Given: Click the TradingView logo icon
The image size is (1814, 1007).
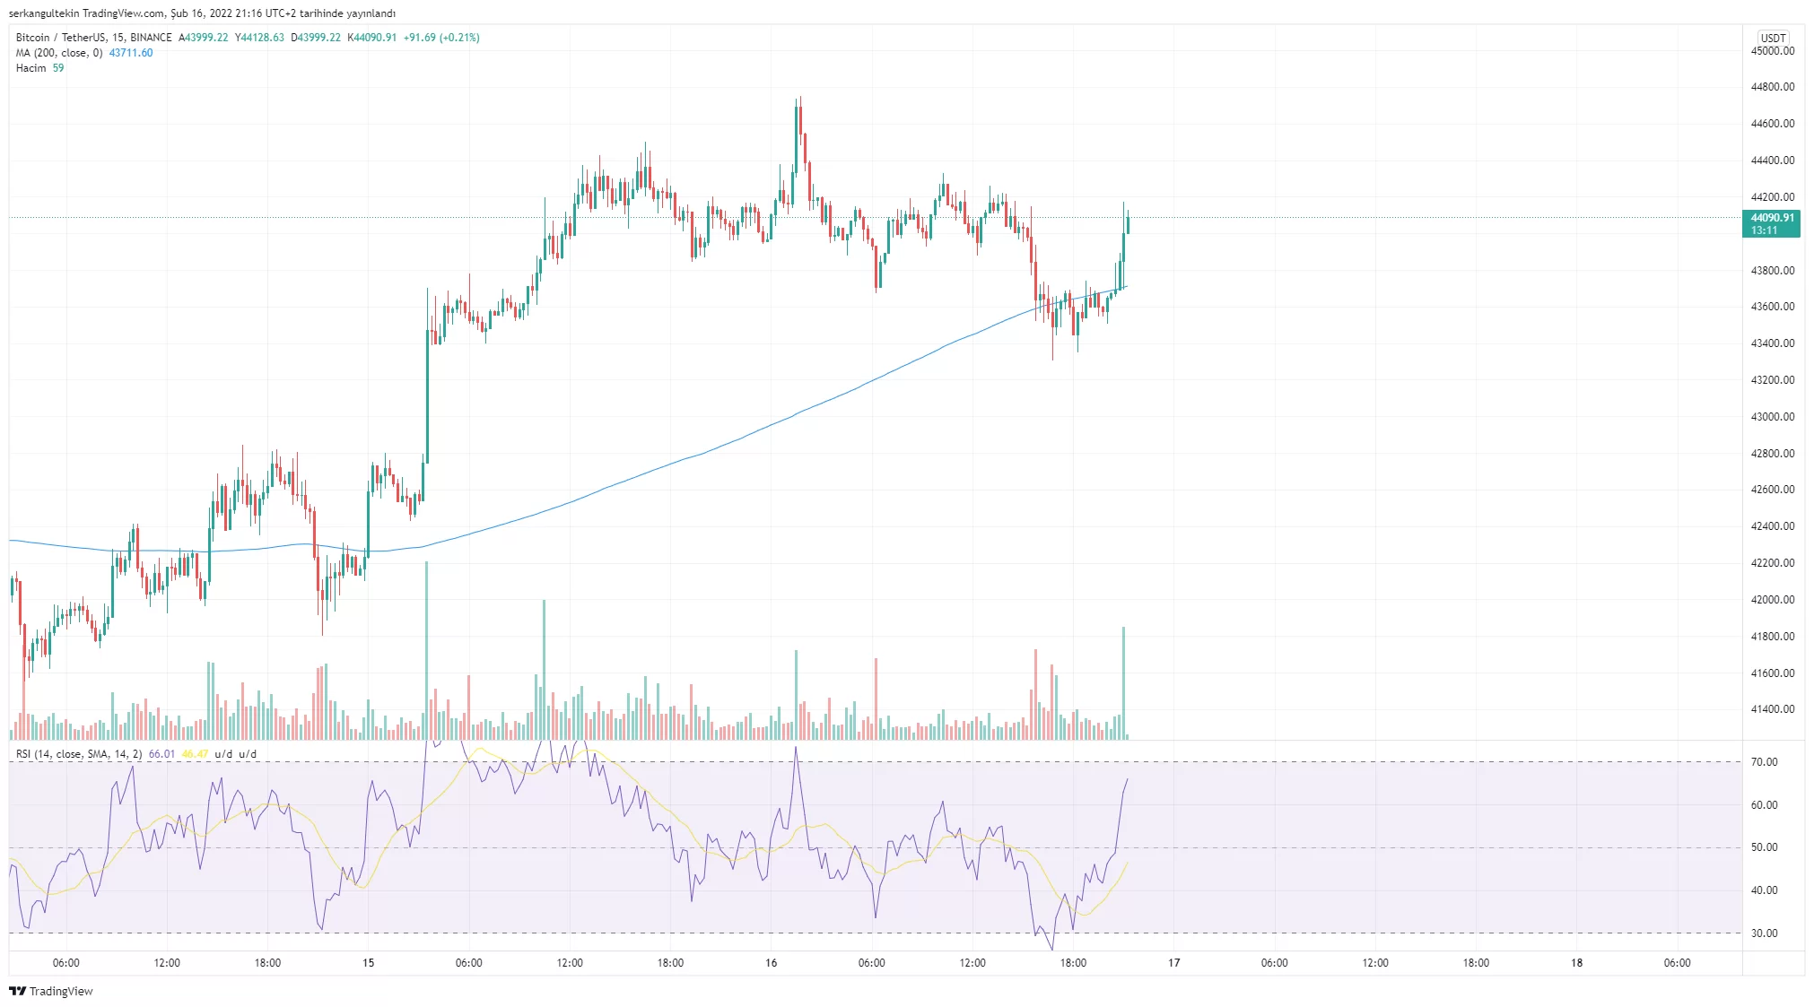Looking at the screenshot, I should (17, 991).
